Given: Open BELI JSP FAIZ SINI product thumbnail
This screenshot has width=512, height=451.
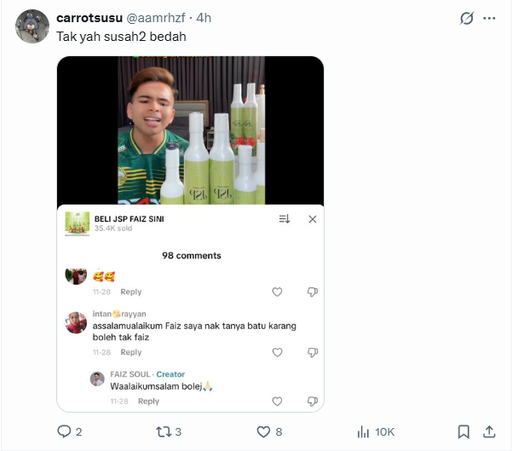Looking at the screenshot, I should click(78, 223).
